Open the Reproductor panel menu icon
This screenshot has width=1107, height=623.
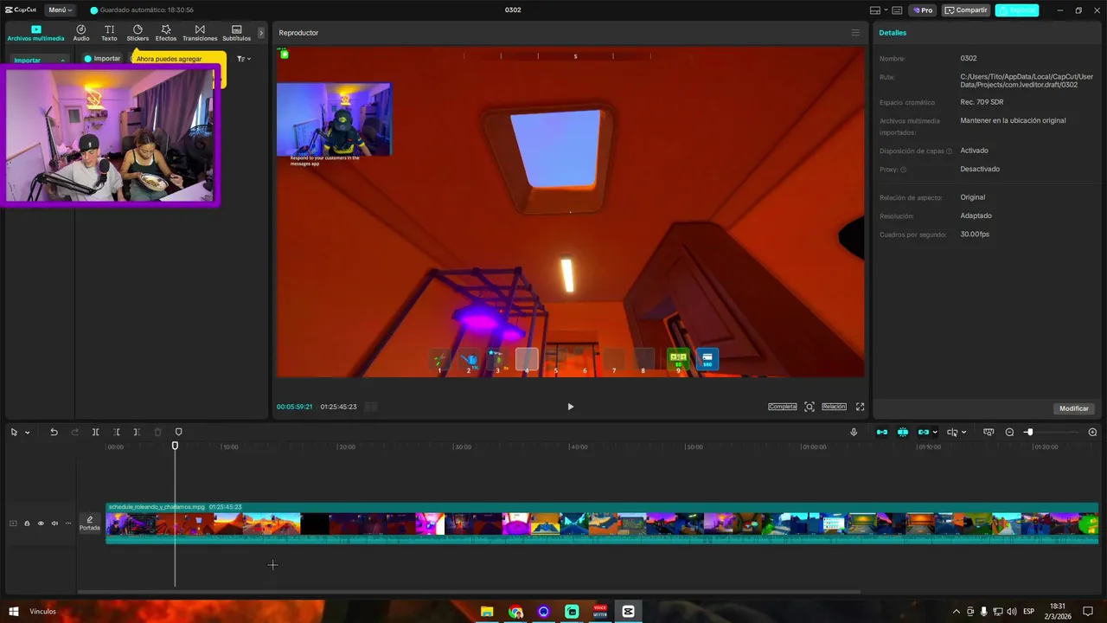855,33
